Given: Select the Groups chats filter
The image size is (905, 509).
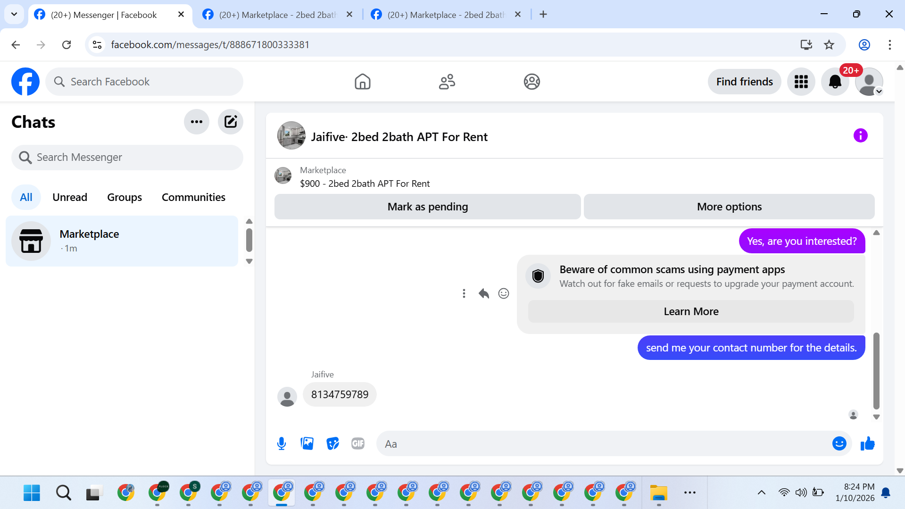Looking at the screenshot, I should (x=125, y=197).
